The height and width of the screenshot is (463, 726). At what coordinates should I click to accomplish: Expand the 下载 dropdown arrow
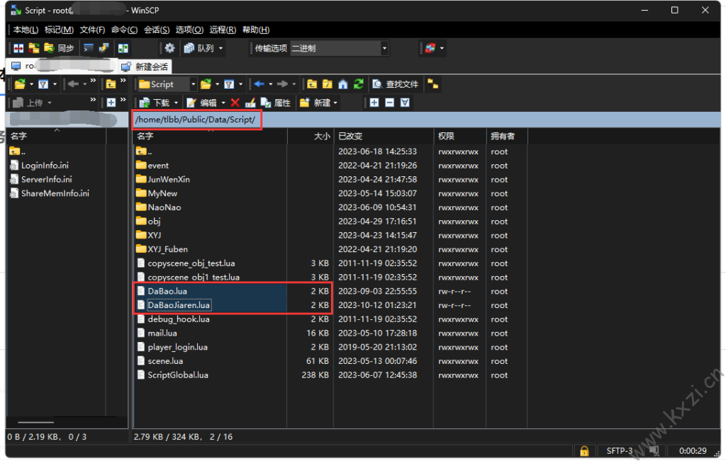coord(176,103)
